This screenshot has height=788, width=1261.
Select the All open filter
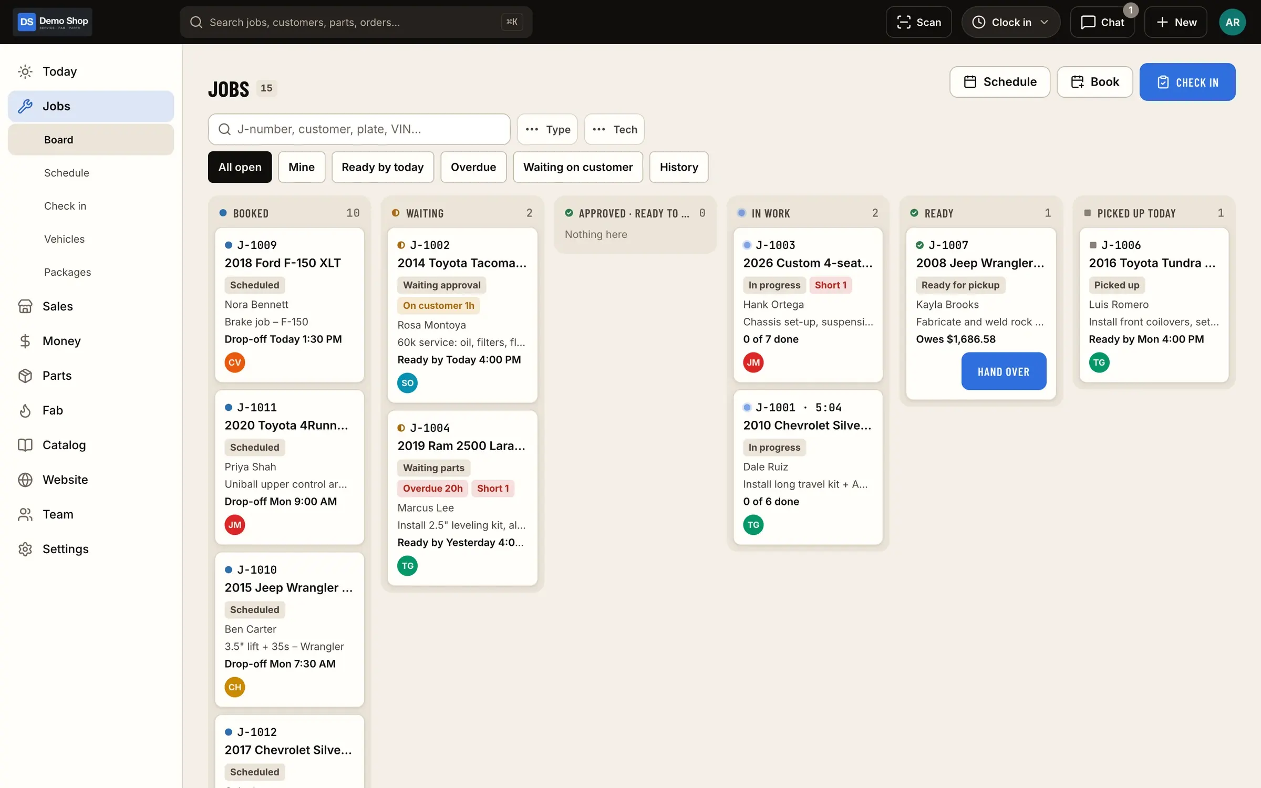240,167
